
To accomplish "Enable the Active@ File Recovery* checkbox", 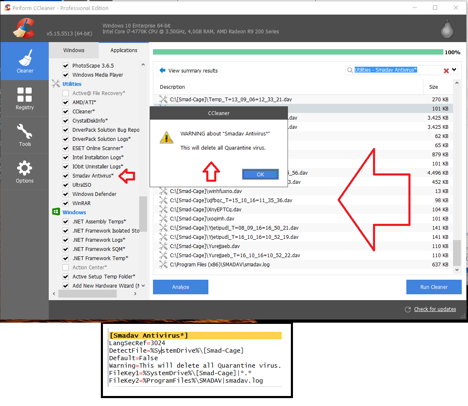I will pyautogui.click(x=66, y=93).
